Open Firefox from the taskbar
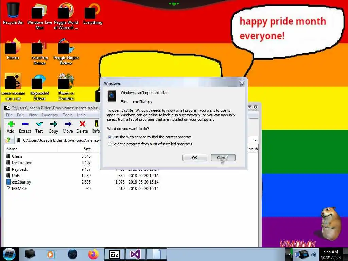This screenshot has width=348, height=261. (93, 254)
